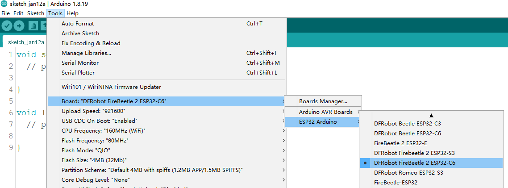Viewport: 508px width, 188px height.
Task: Expand the ESP32 Arduino submenu
Action: tap(323, 122)
